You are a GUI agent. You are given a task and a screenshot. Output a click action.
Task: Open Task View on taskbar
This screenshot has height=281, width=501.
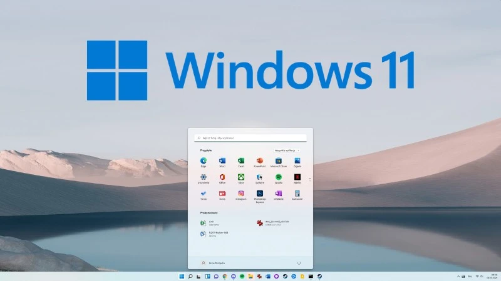pyautogui.click(x=199, y=276)
